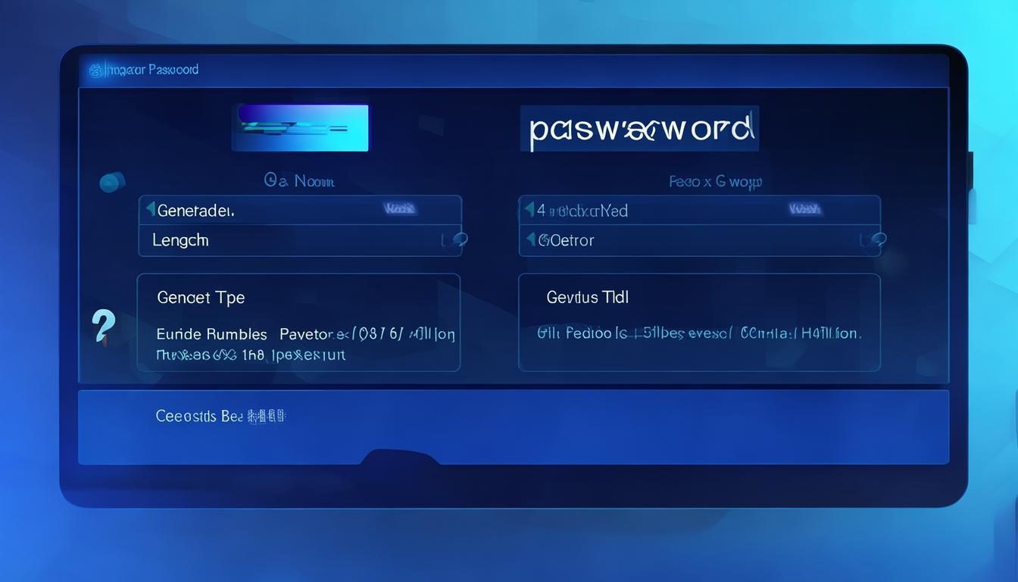Screen dimensions: 1018x582
Task: Click the Feco x G woyp label
Action: coord(715,182)
